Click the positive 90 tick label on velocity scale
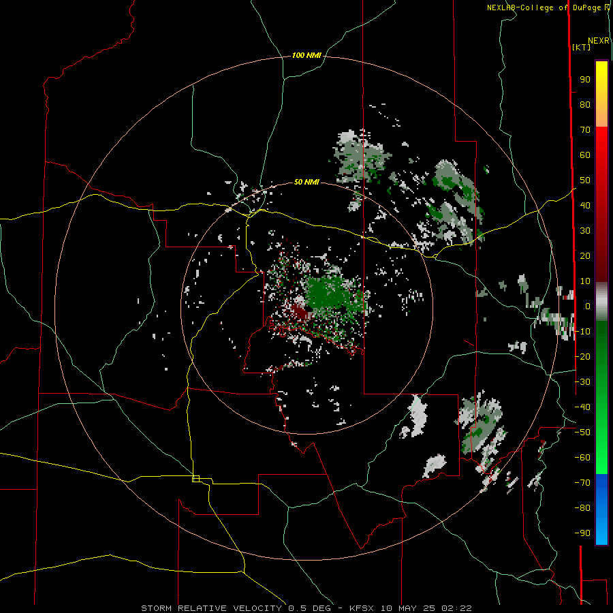Screen dimensions: 613x613 585,80
